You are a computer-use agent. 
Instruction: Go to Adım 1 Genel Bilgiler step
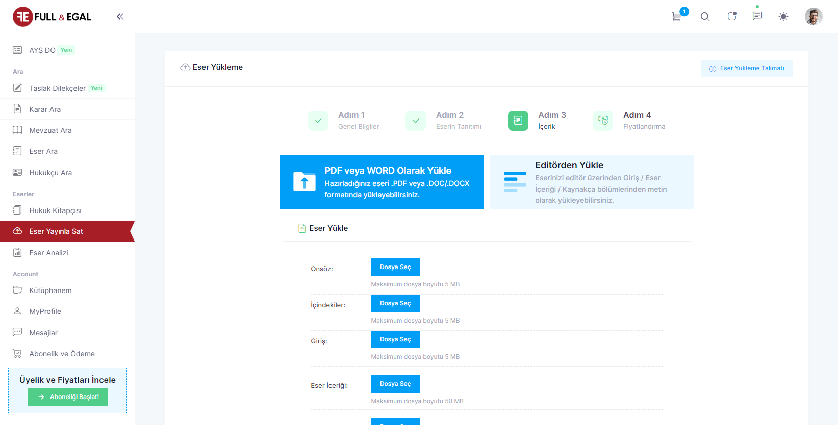click(x=318, y=121)
